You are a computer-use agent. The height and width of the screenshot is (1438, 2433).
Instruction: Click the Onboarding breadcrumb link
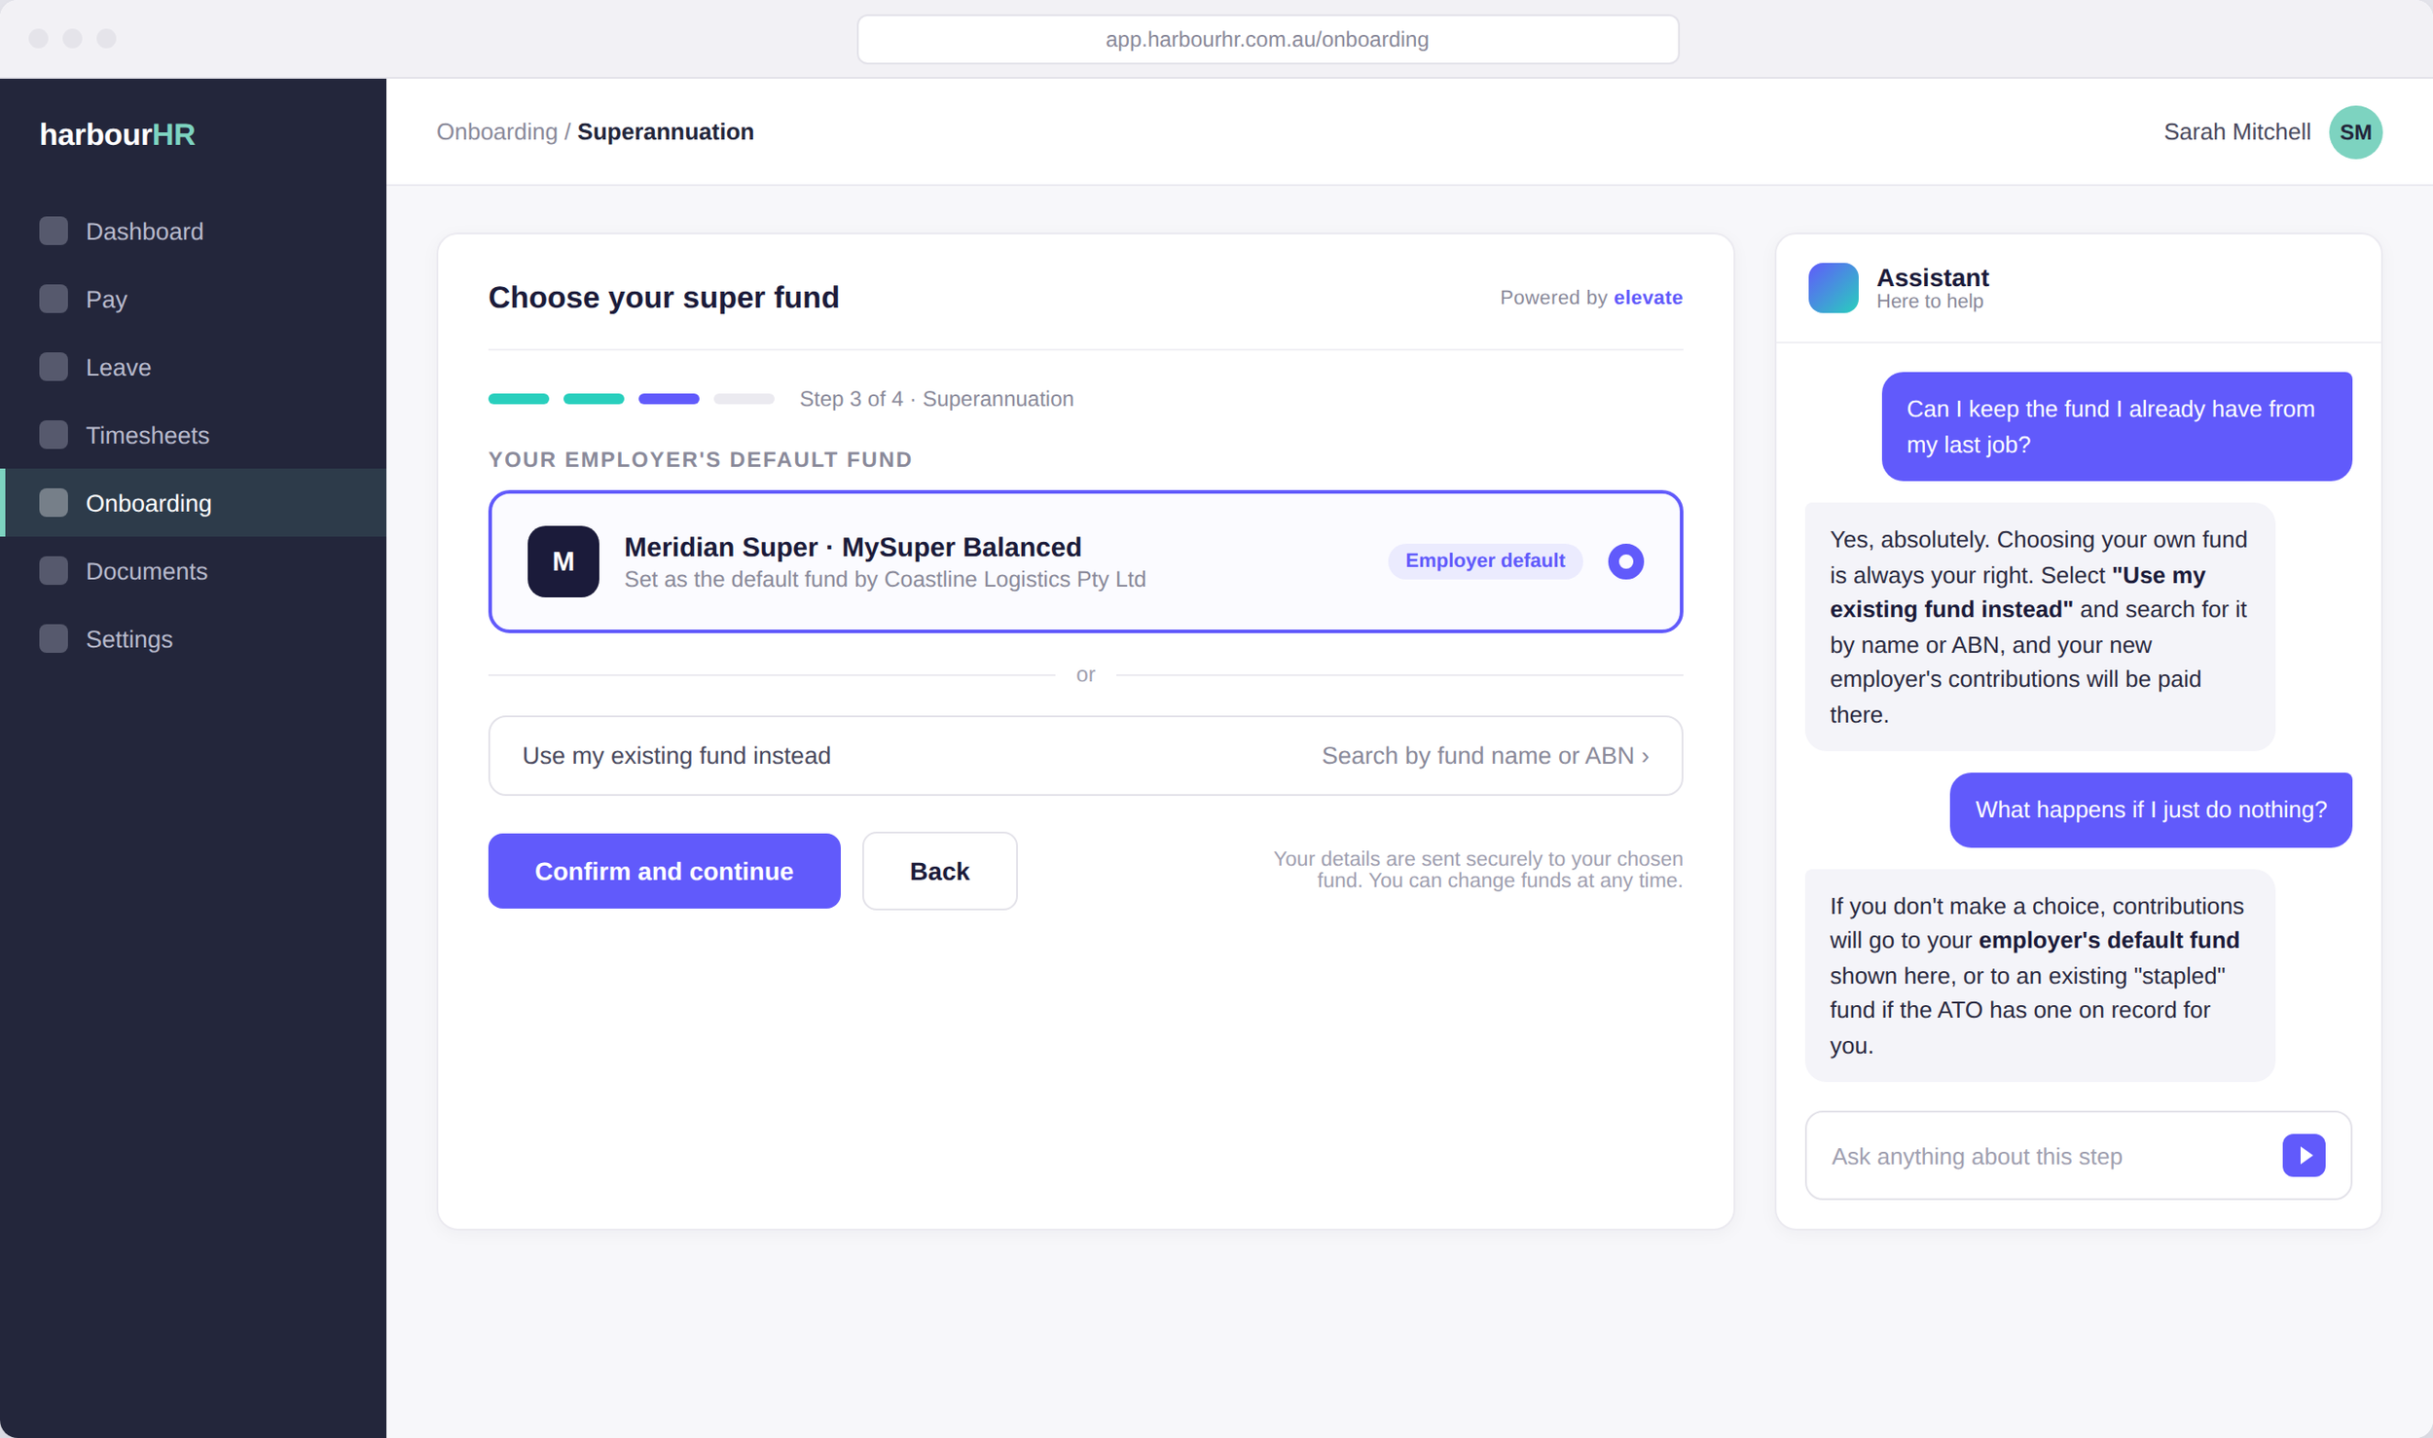point(496,132)
